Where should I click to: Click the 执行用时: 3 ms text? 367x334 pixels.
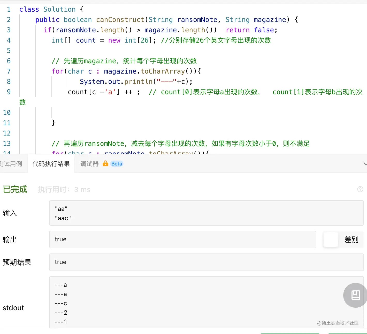[64, 190]
